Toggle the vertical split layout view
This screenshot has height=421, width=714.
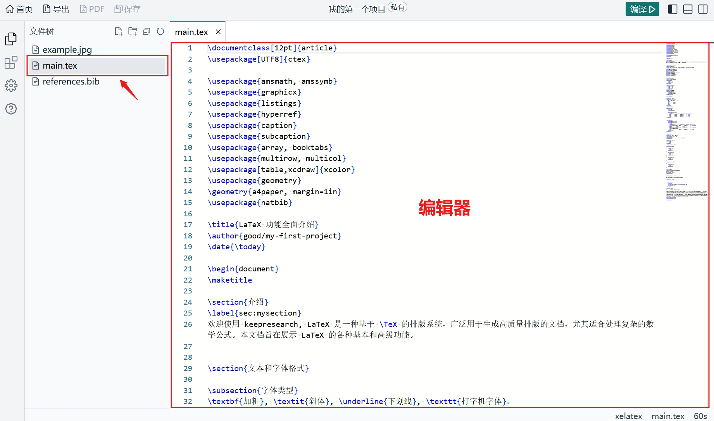[x=703, y=9]
